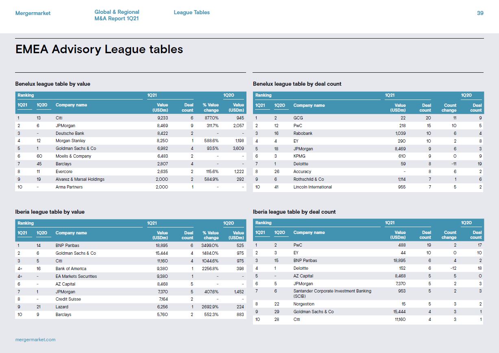Select KPMG in Benelux deal count table

[x=299, y=156]
